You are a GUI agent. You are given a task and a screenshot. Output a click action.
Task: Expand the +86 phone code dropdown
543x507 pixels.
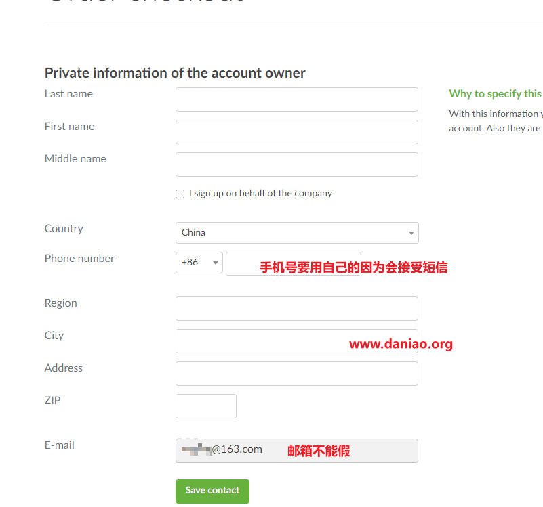tap(199, 263)
